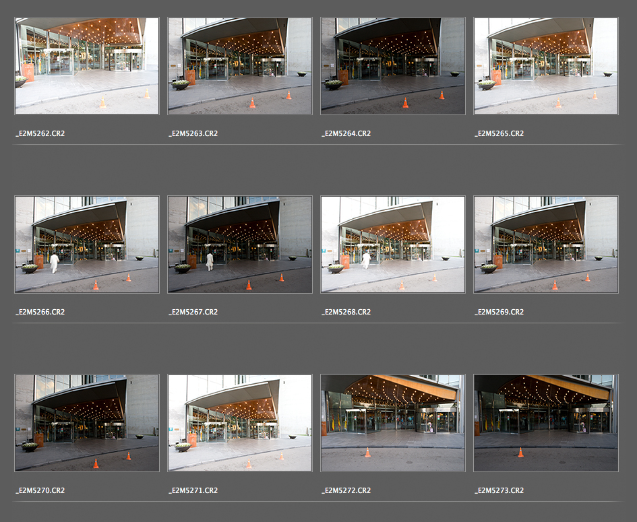Choose the dark _E2M5273.CR2 thumbnail
The height and width of the screenshot is (522, 637).
coord(546,423)
